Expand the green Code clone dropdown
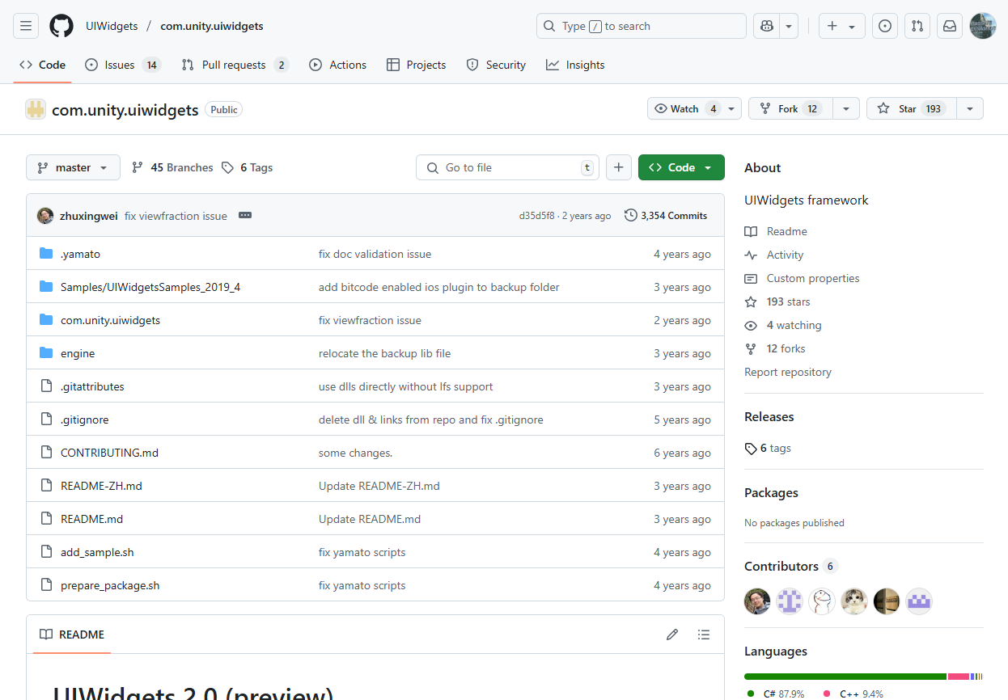This screenshot has height=700, width=1008. [x=681, y=167]
